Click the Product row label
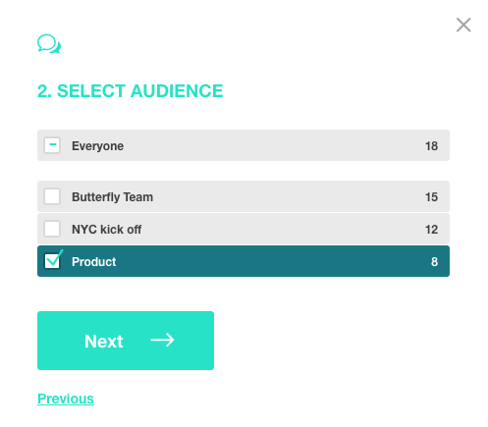 [x=94, y=262]
